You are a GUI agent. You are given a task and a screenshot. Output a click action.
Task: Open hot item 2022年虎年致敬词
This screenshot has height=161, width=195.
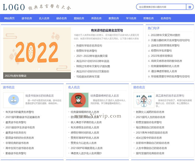click(x=162, y=56)
